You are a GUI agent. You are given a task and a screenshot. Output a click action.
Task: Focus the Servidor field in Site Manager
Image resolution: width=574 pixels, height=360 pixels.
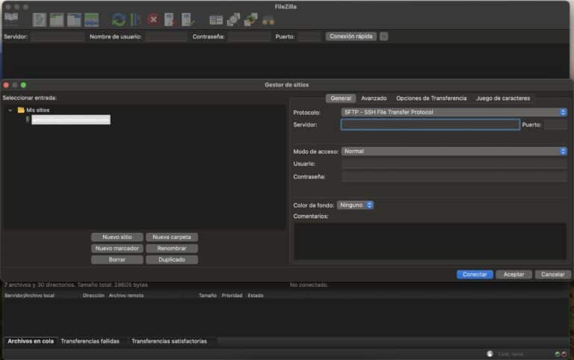tap(430, 125)
